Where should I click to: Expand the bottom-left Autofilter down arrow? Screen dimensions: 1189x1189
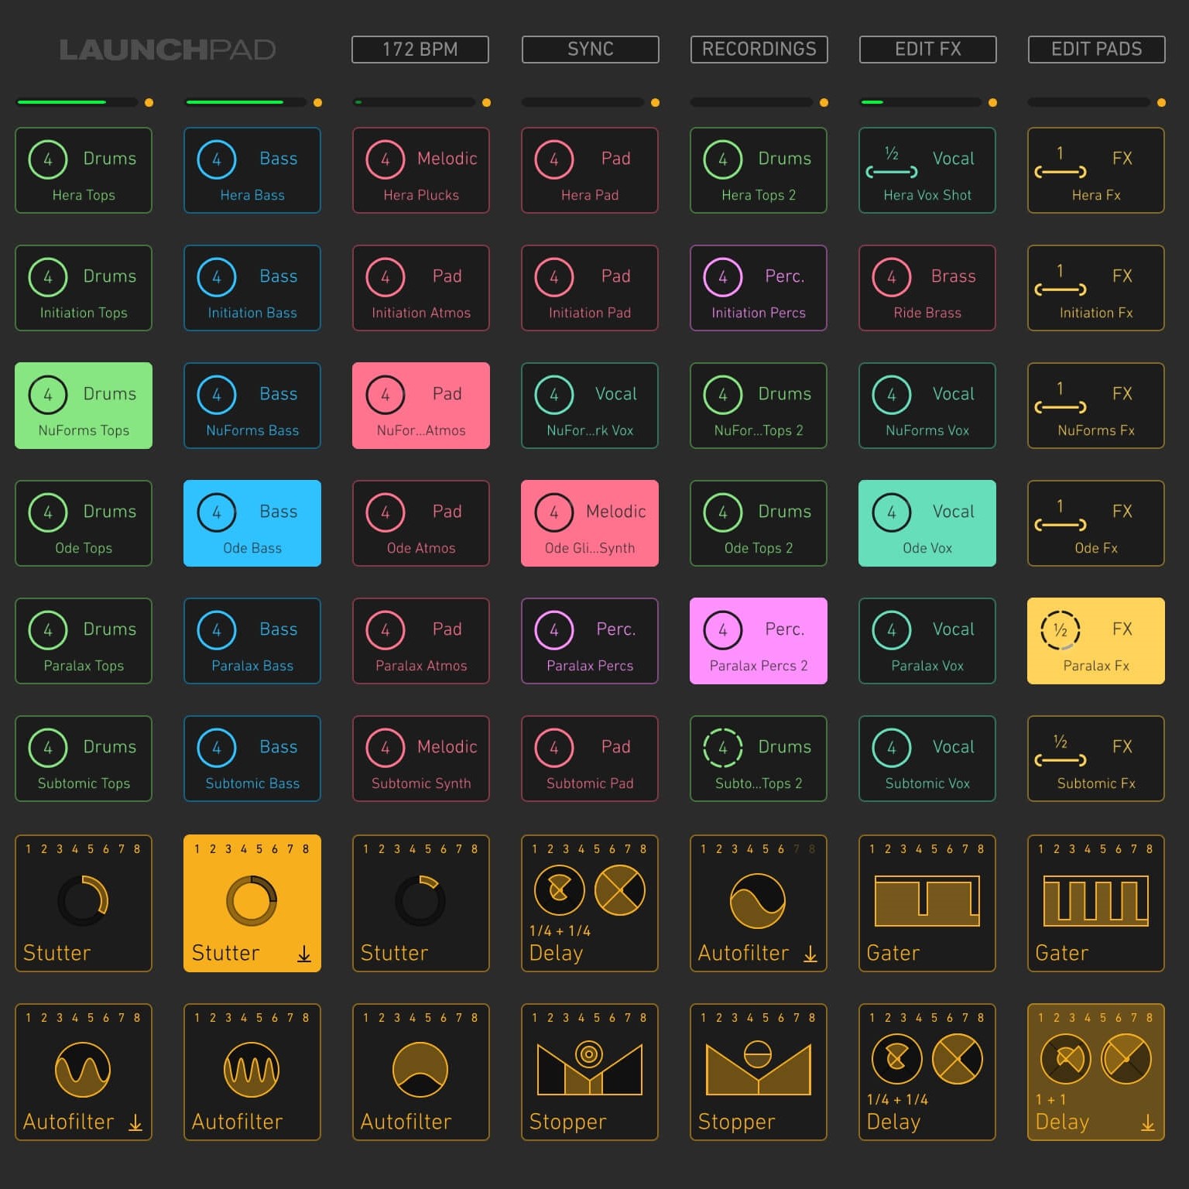click(135, 1122)
